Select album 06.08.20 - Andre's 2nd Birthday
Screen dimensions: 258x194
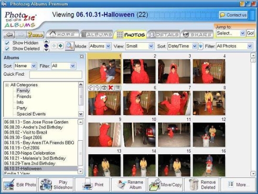[33, 127]
